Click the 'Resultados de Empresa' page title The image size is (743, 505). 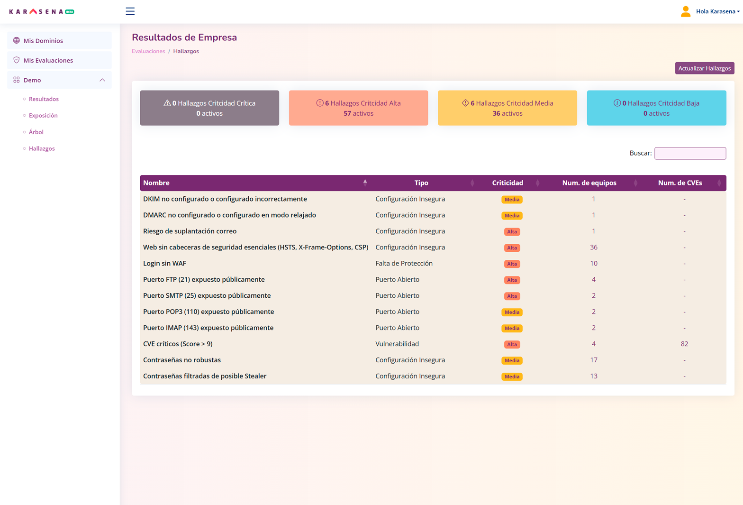click(184, 37)
